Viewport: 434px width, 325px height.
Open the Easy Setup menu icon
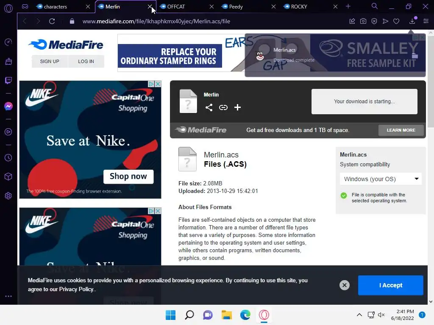pos(426,21)
